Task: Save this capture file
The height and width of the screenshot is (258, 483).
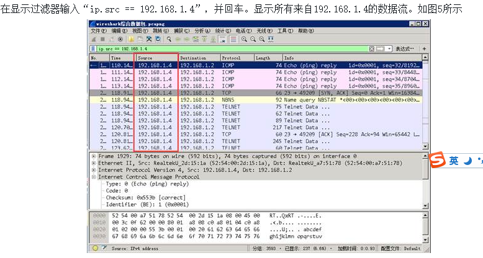Action: tap(140, 40)
